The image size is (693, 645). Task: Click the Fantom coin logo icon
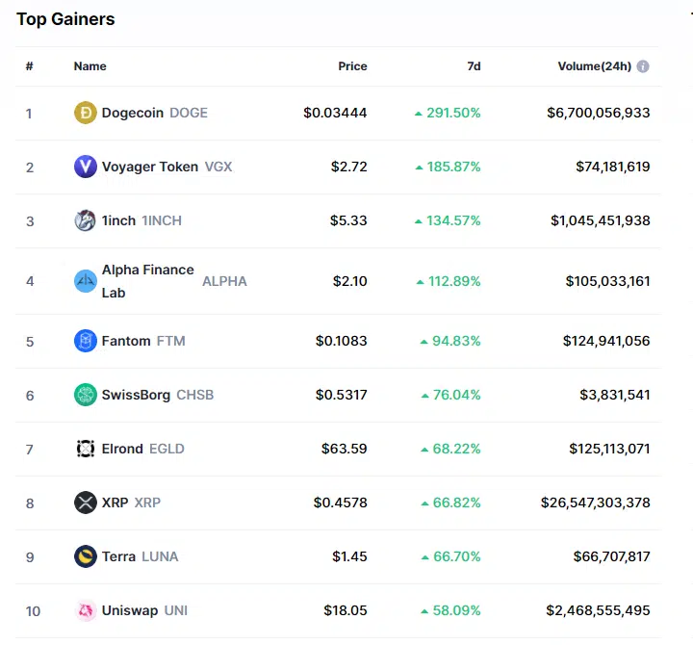point(86,341)
